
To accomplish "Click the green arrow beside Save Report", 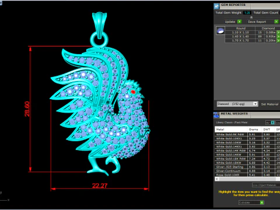I will (x=276, y=22).
